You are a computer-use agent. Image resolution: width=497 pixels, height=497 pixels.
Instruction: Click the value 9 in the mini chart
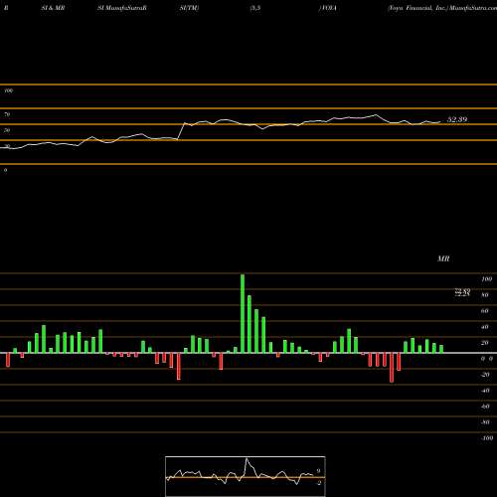[x=318, y=471]
